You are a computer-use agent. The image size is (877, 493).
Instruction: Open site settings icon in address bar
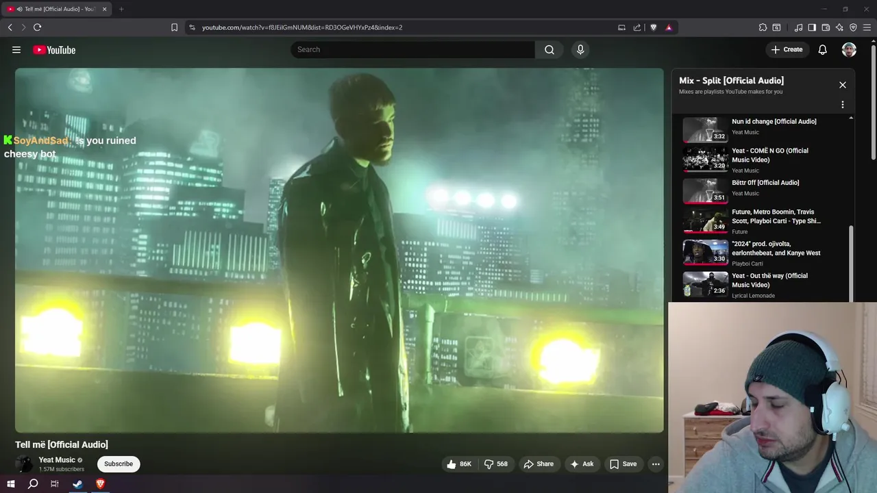point(192,27)
